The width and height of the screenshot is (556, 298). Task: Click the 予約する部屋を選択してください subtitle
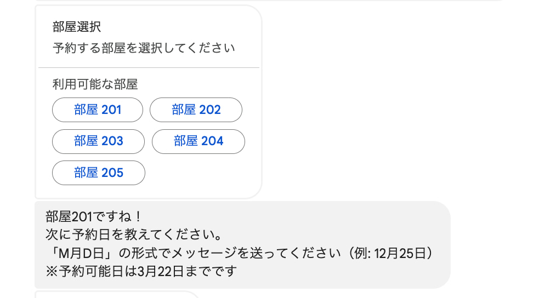click(144, 48)
